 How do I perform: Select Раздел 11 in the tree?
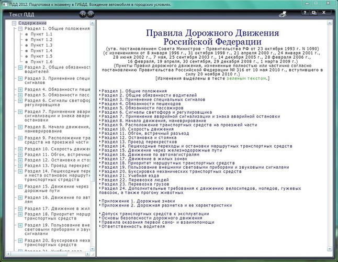click(x=58, y=155)
